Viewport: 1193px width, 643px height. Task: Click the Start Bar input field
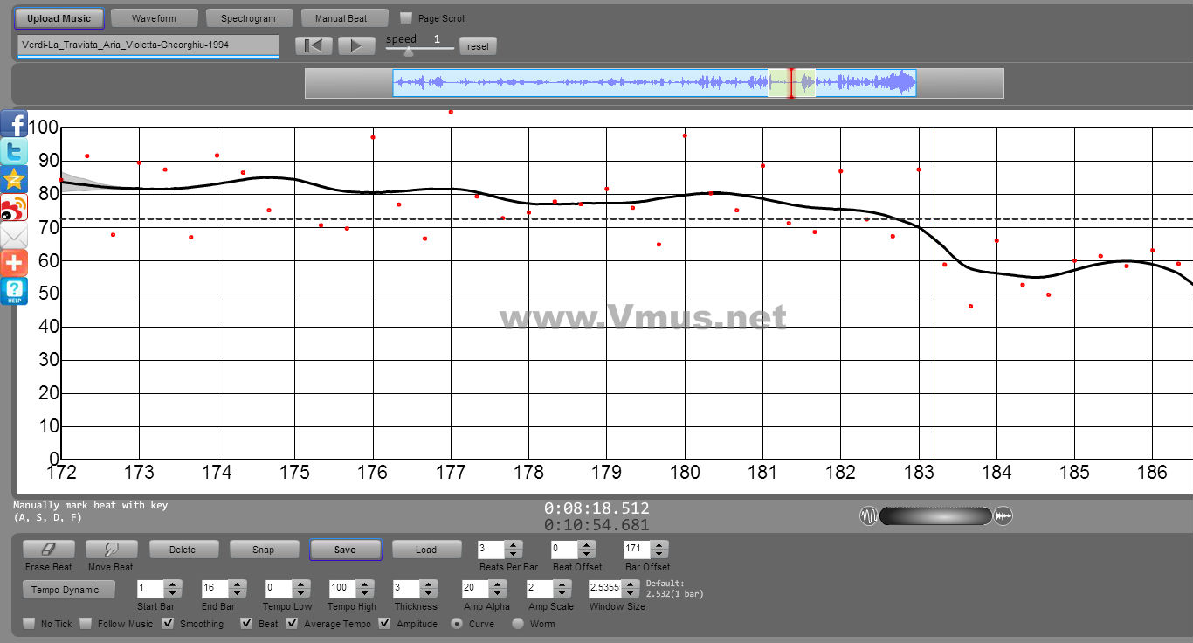pyautogui.click(x=150, y=589)
